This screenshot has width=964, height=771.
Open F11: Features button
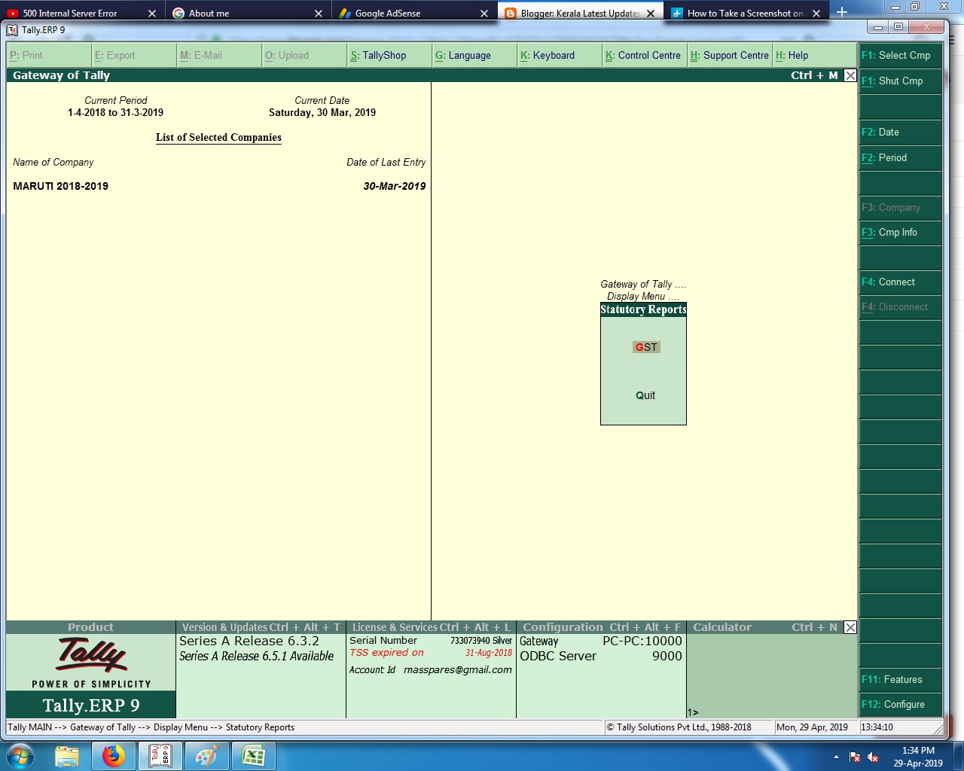pyautogui.click(x=901, y=680)
